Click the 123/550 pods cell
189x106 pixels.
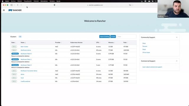coord(126,50)
